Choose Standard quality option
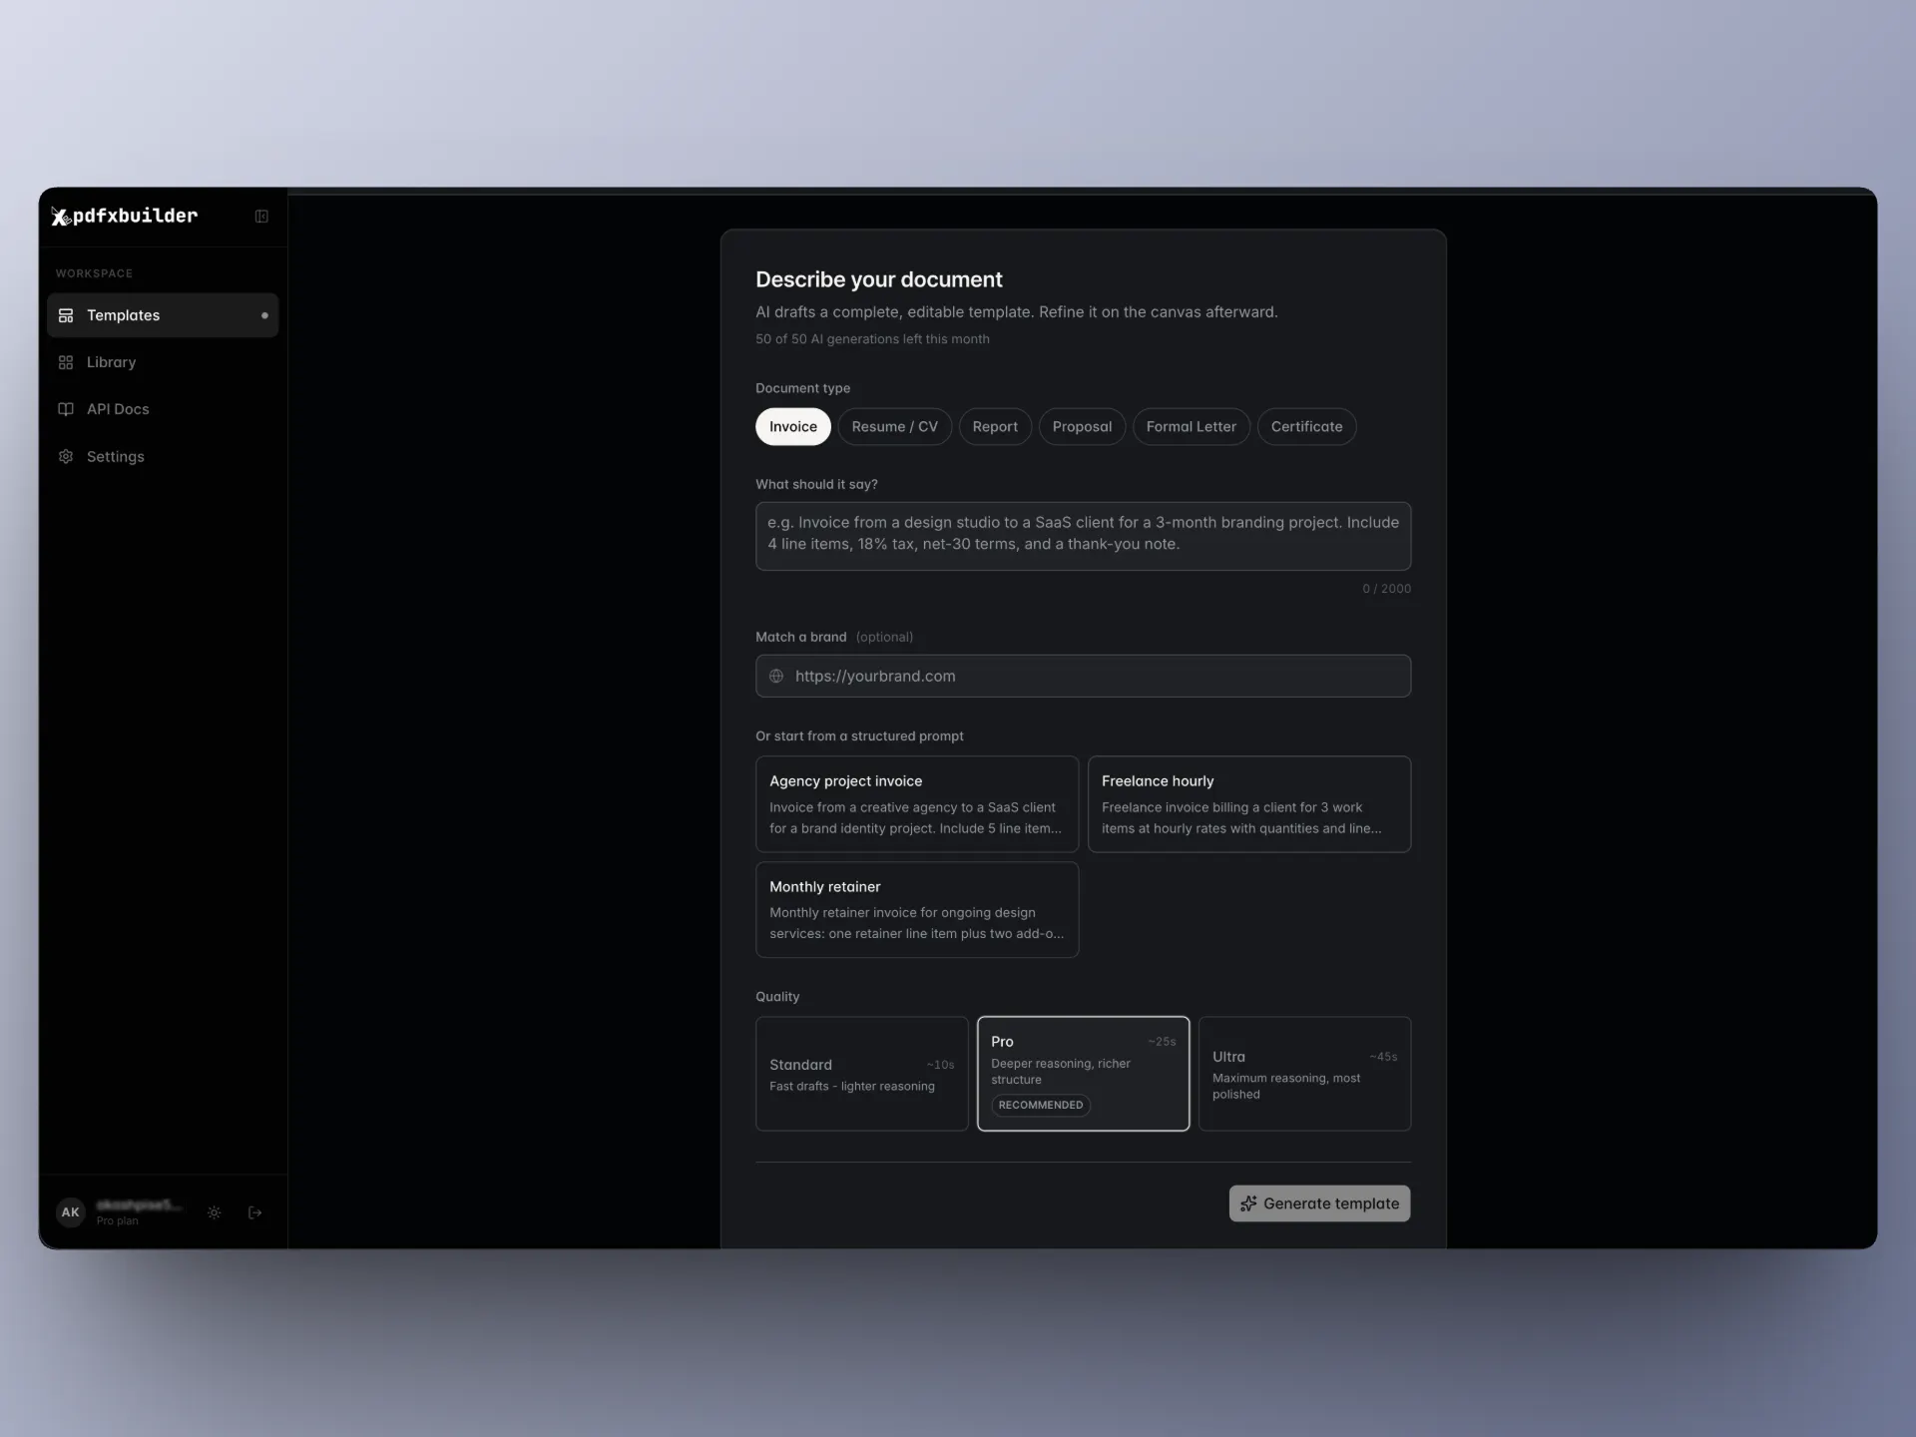The height and width of the screenshot is (1437, 1916). tap(862, 1074)
